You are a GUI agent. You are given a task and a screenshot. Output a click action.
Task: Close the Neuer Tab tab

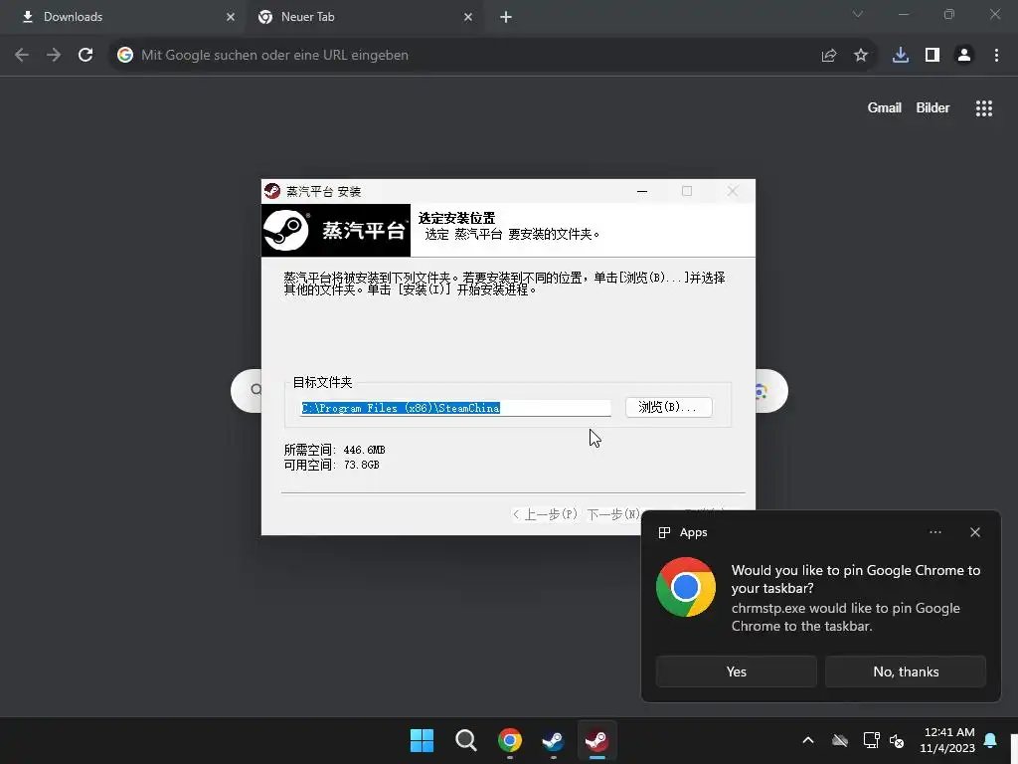click(468, 17)
